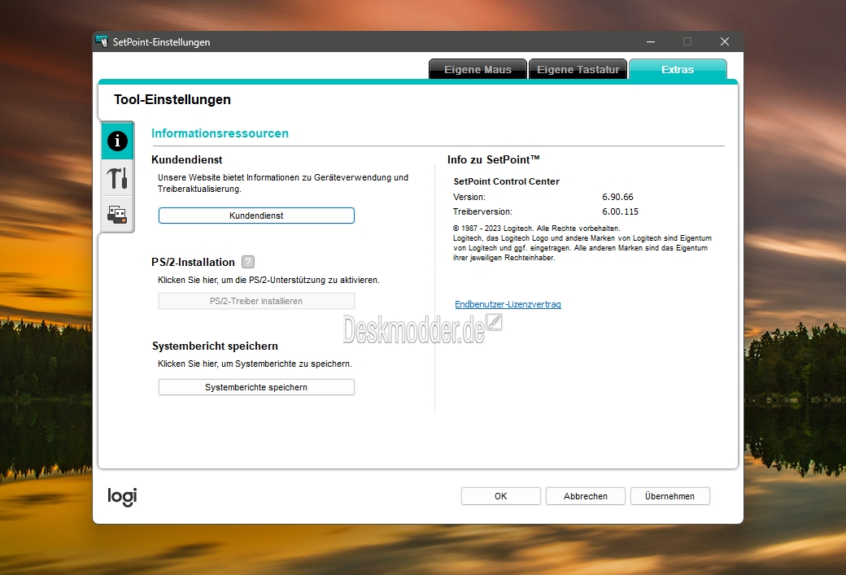The width and height of the screenshot is (846, 575).
Task: Apply changes with Übernehmen button
Action: point(669,496)
